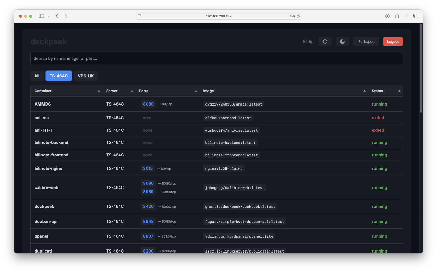Switch to the VPS-HK server tab
The width and height of the screenshot is (437, 272).
[x=86, y=76]
